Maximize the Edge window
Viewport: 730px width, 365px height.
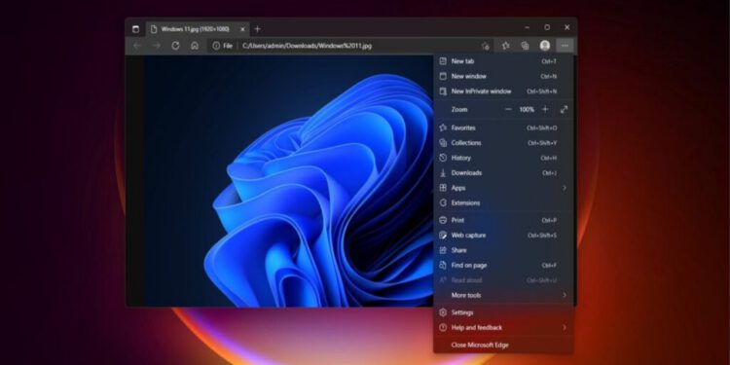pos(547,27)
